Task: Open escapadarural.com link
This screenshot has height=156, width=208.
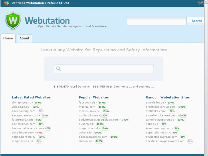Action: (x=25, y=115)
